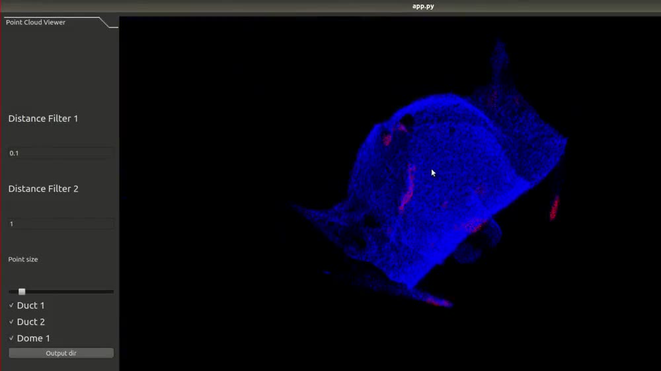Toggle the Dome 1 checkbox
Image resolution: width=661 pixels, height=371 pixels.
11,338
